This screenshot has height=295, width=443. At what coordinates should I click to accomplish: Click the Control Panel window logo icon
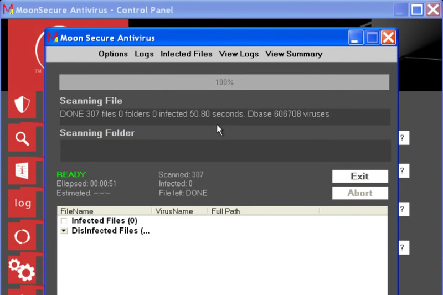[8, 9]
